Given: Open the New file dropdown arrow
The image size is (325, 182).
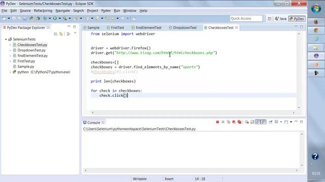Looking at the screenshot, I should [9, 19].
